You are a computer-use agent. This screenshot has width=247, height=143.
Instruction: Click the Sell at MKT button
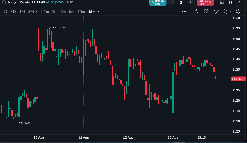(x=205, y=3)
